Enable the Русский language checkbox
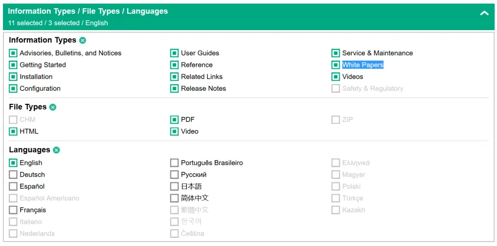The height and width of the screenshot is (246, 497). click(174, 175)
